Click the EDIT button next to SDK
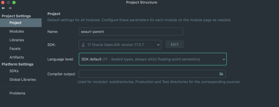Screen dimensions: 279x107 [x=175, y=45]
